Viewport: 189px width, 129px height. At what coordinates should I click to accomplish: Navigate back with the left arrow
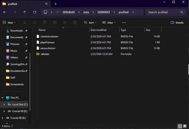[x=5, y=12]
